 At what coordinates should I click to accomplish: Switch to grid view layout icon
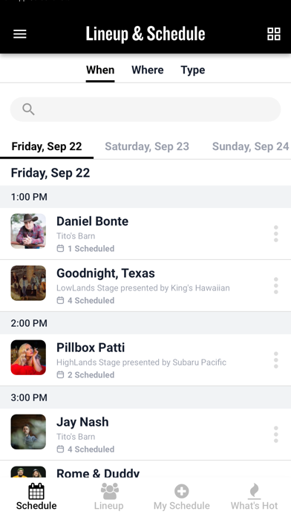(273, 33)
